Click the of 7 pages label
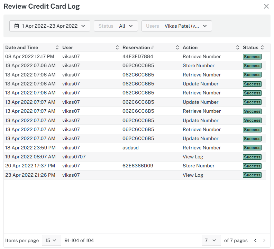Image resolution: width=274 pixels, height=249 pixels. point(236,240)
